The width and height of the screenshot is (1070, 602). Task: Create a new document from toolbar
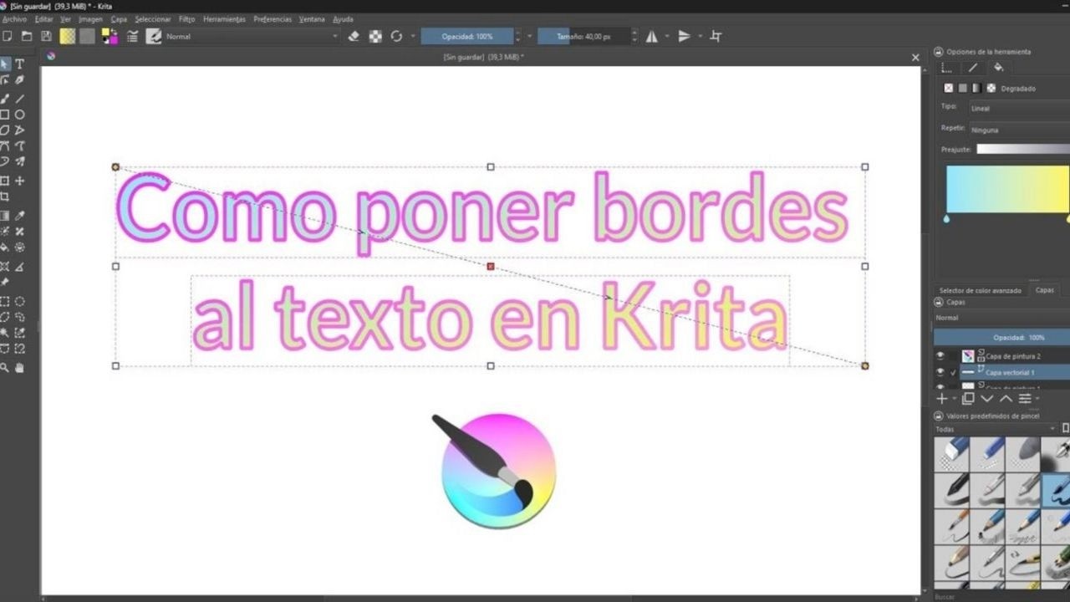point(8,36)
